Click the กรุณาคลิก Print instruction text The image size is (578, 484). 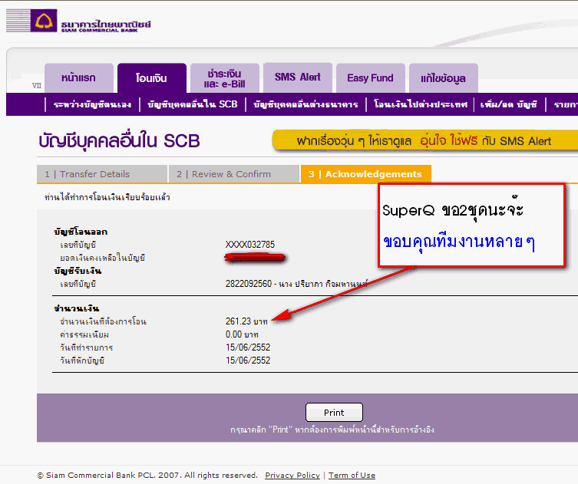[332, 430]
